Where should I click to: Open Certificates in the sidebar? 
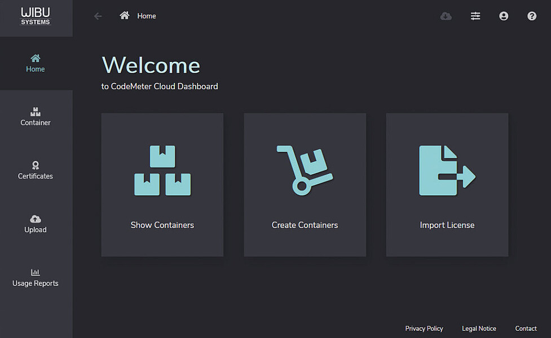pos(36,171)
